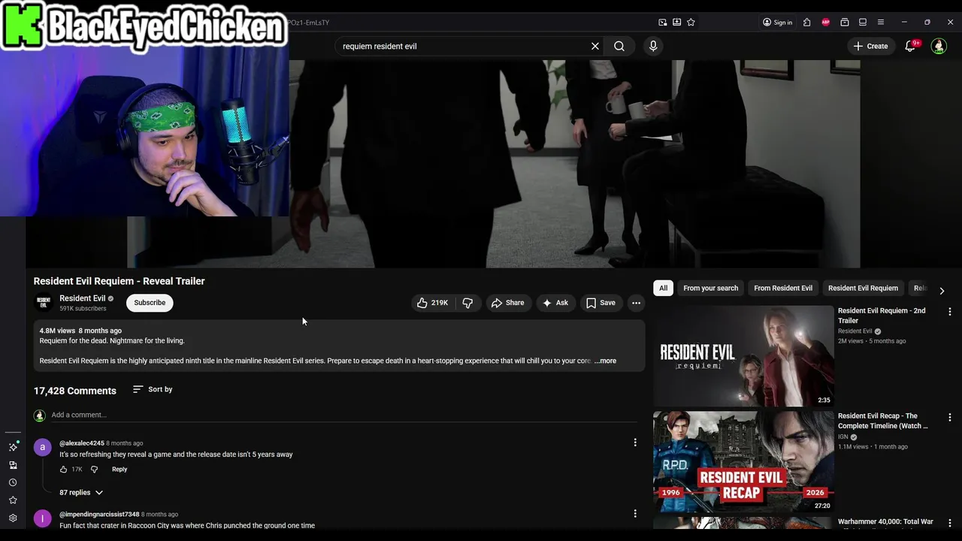This screenshot has width=962, height=541.
Task: Open sidebar bookmarks star icon
Action: tap(13, 500)
